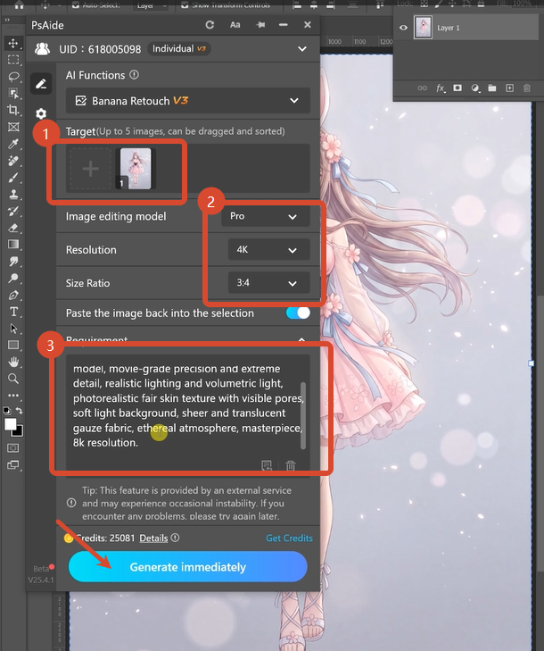Select the Frame tool

click(13, 127)
